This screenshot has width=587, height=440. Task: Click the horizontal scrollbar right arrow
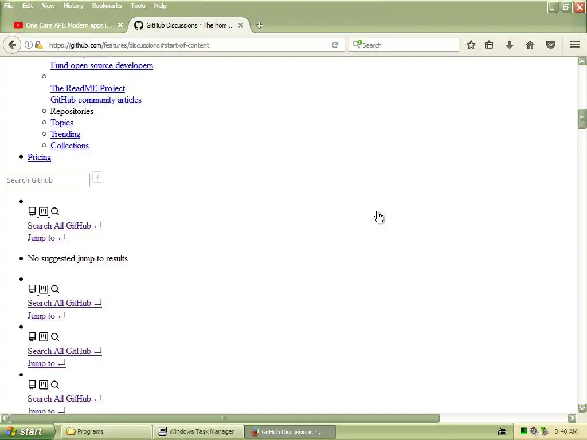(573, 418)
